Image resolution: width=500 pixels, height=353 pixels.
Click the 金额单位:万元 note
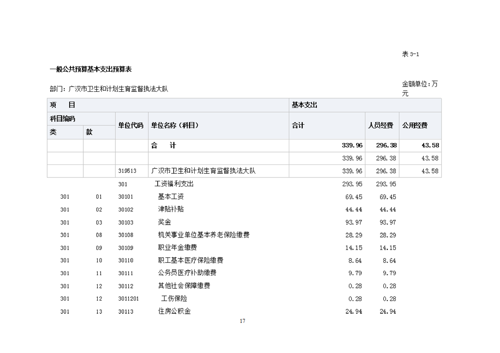point(420,89)
